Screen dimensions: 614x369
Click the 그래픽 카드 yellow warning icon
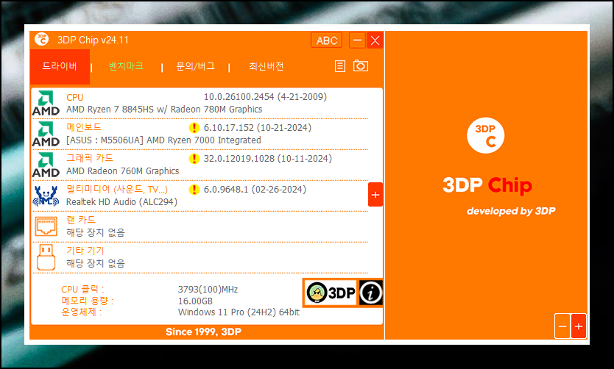[x=194, y=159]
